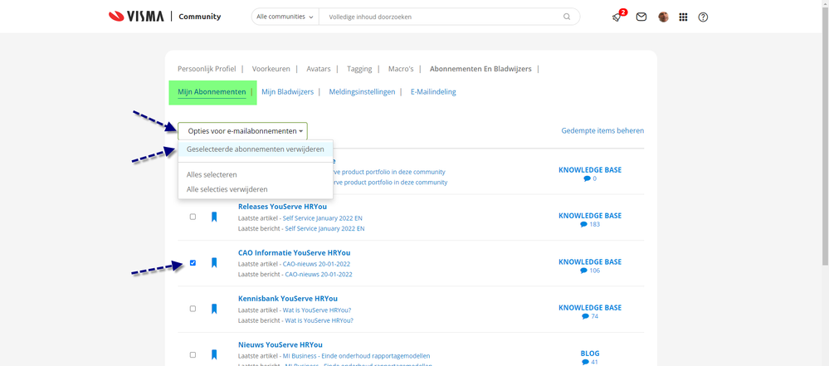Select Abonnementen En Bladwijzers tab
This screenshot has width=829, height=366.
[480, 69]
